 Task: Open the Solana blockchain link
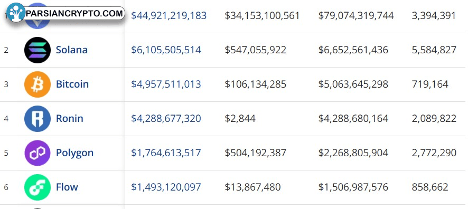[72, 50]
